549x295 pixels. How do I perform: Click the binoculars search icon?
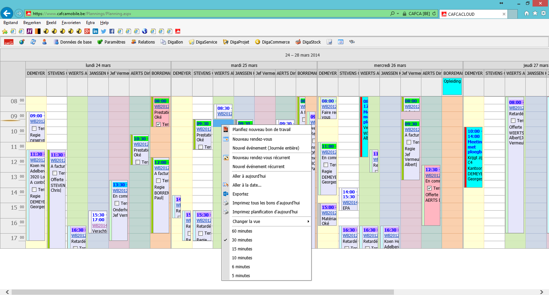click(x=352, y=42)
